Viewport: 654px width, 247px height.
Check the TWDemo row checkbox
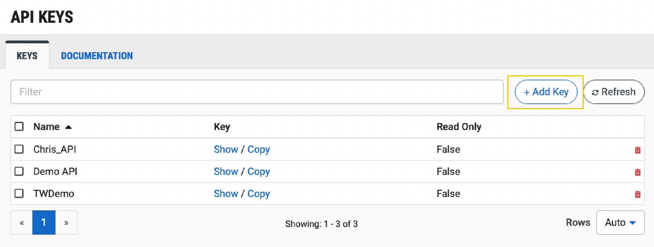coord(19,193)
